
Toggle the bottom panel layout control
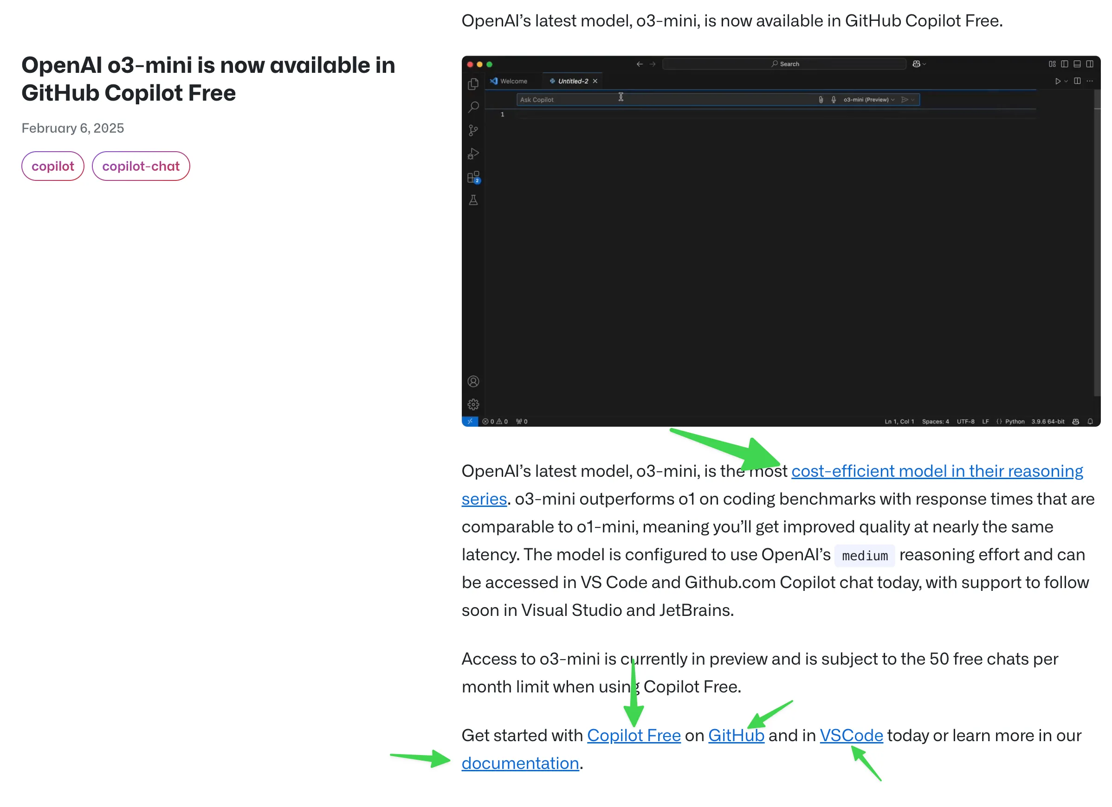(x=1077, y=64)
